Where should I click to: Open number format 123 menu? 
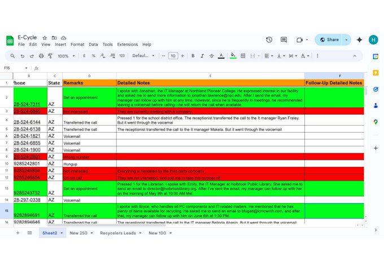pyautogui.click(x=122, y=56)
